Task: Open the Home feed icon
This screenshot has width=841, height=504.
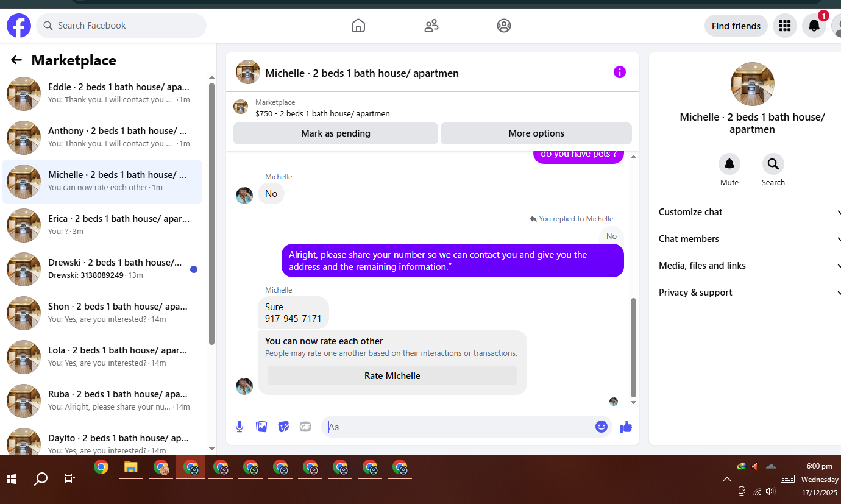Action: click(x=358, y=26)
